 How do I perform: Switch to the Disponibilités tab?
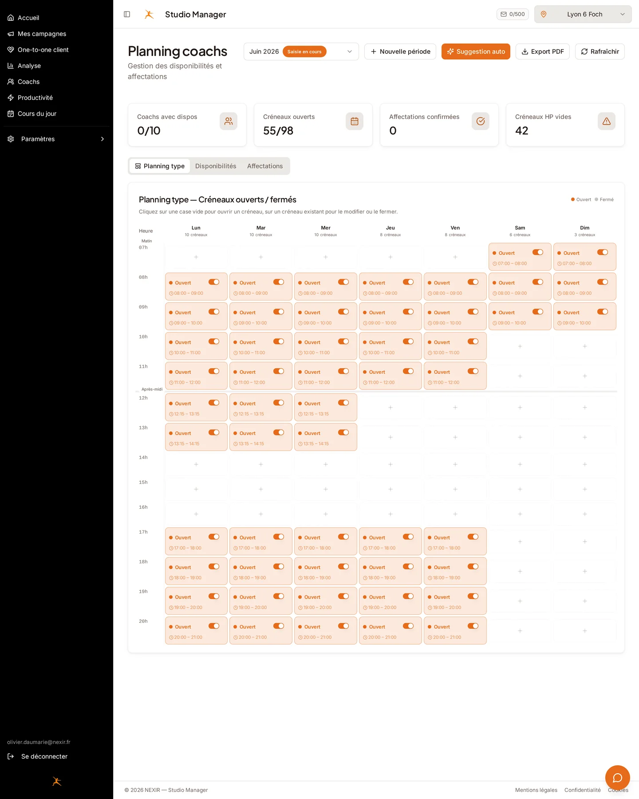tap(216, 166)
